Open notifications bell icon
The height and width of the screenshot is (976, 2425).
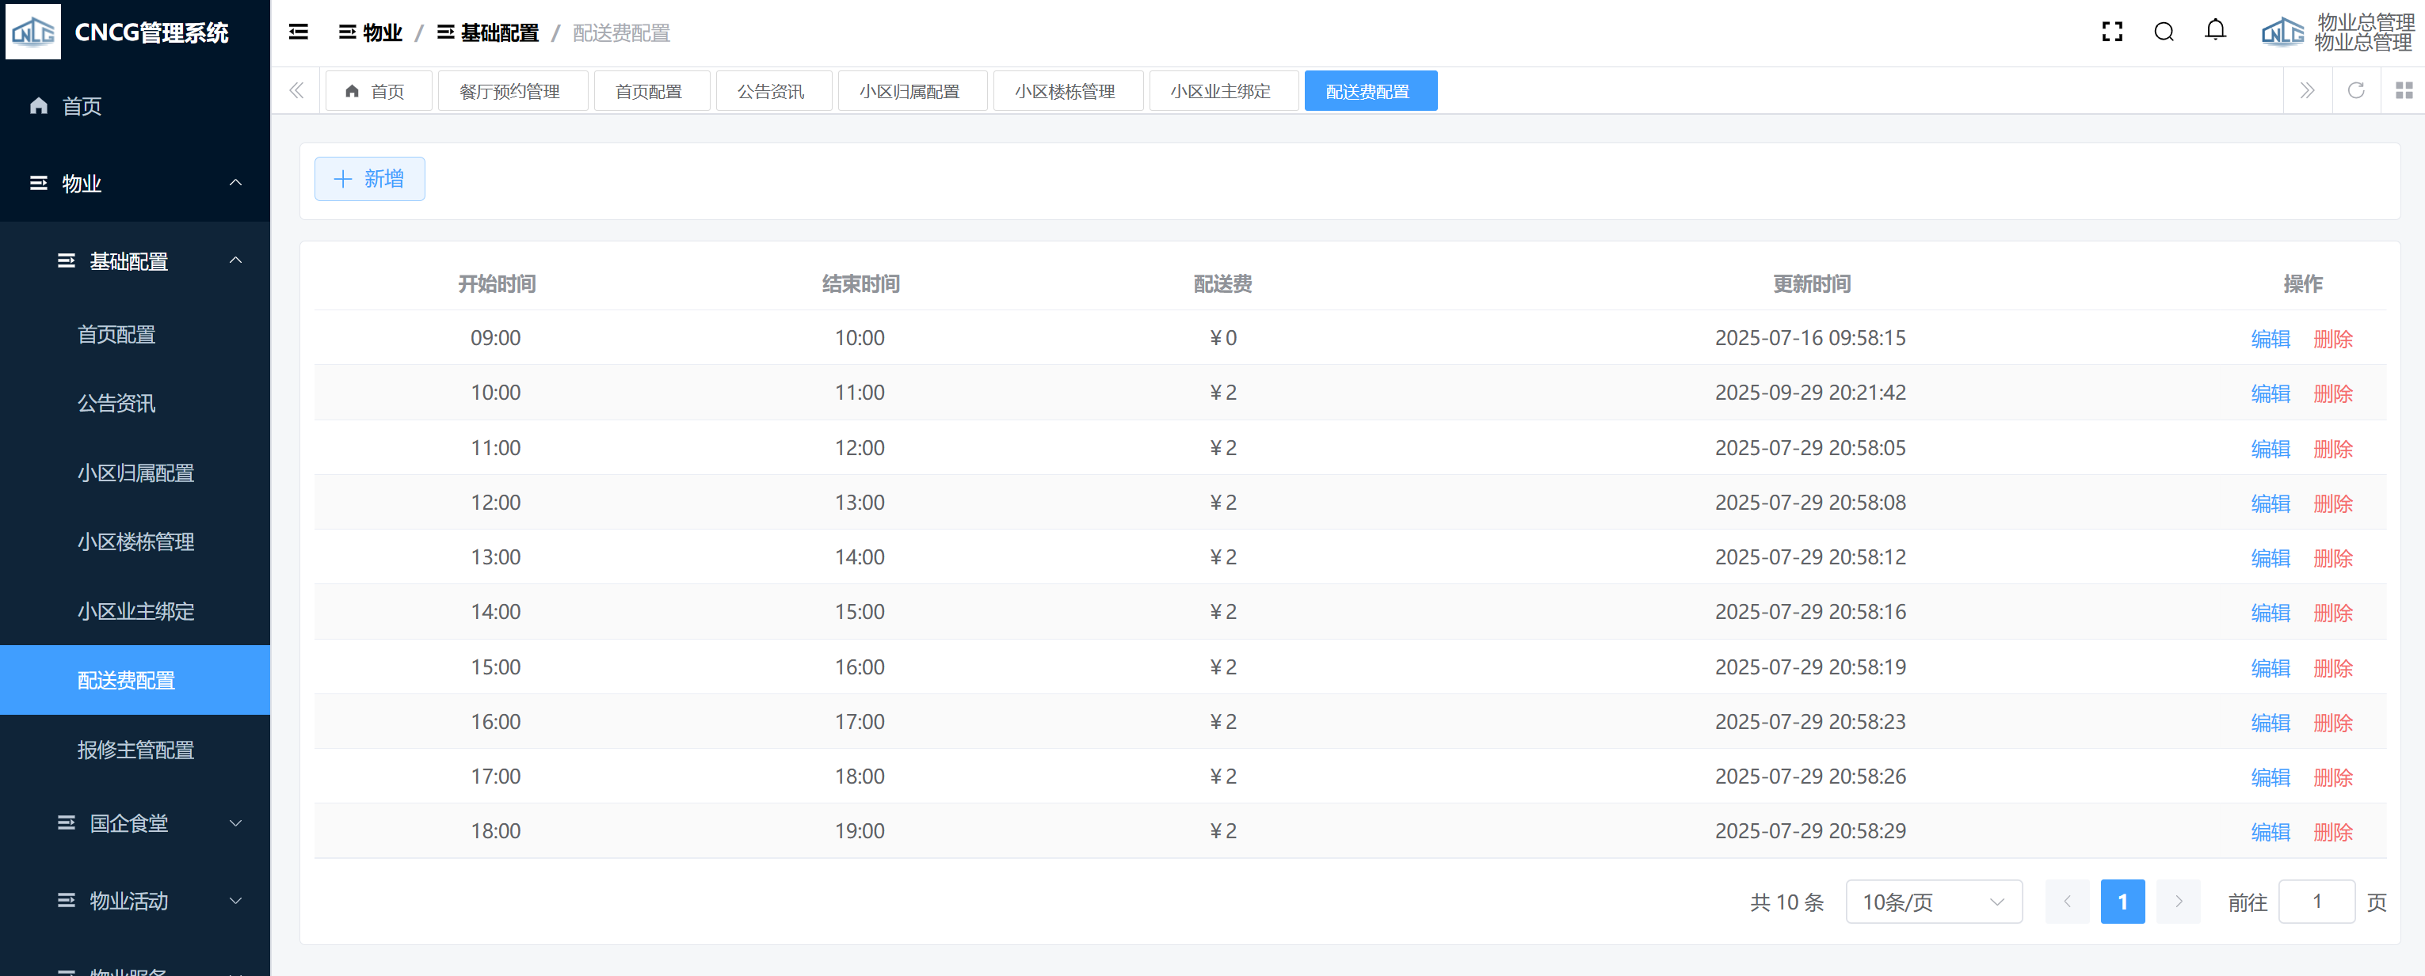coord(2215,31)
